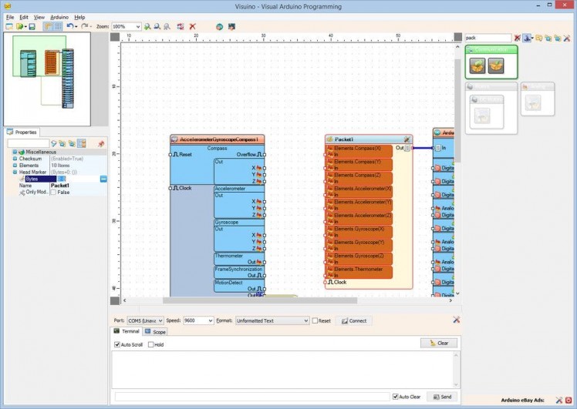Screen dimensions: 577x409
Task: Open the Packet1 component edit tool icon
Action: tap(406, 139)
